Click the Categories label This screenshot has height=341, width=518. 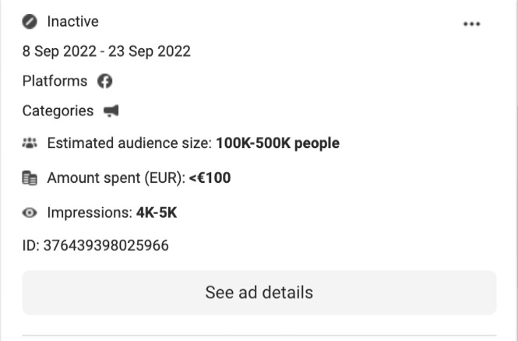pos(58,111)
